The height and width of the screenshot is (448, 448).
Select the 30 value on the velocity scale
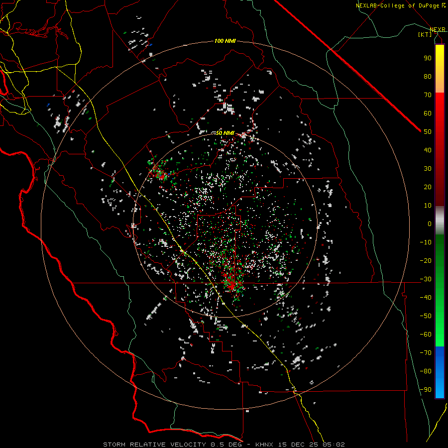[x=428, y=169]
